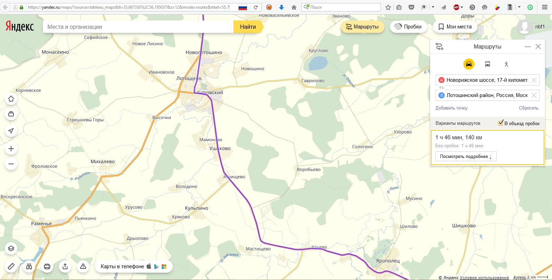Toggle the 'В объезд пробок' checkbox
552x280 pixels.
tap(500, 123)
